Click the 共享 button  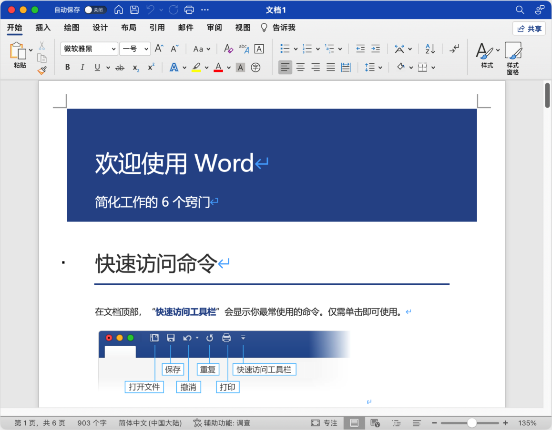[529, 29]
